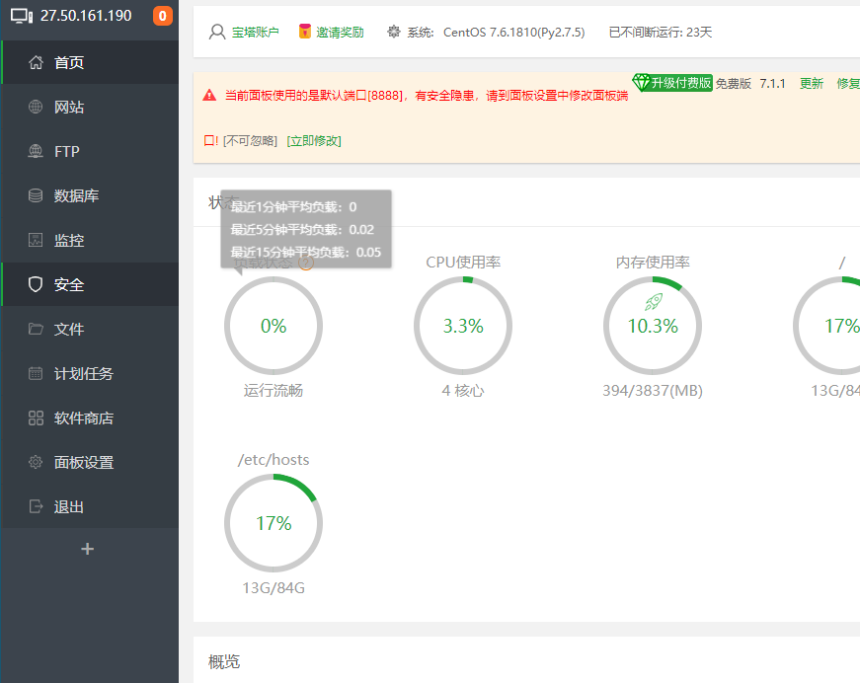Open the 首页 home icon in sidebar
The width and height of the screenshot is (860, 683).
tap(36, 62)
